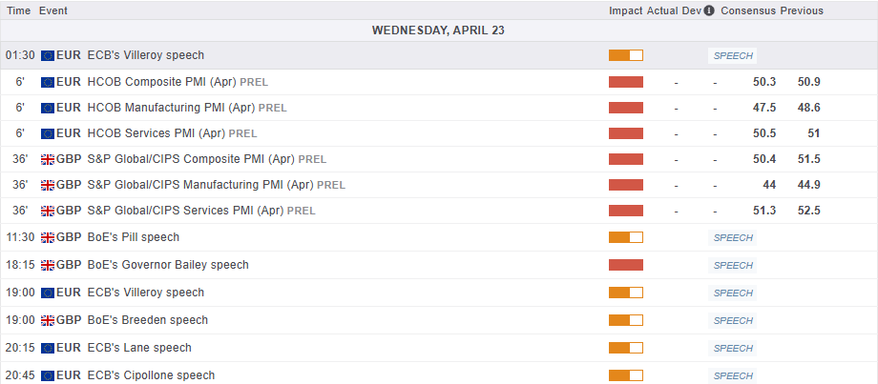
Task: Click UK flag beside Governor Bailey speech
Action: pos(48,265)
